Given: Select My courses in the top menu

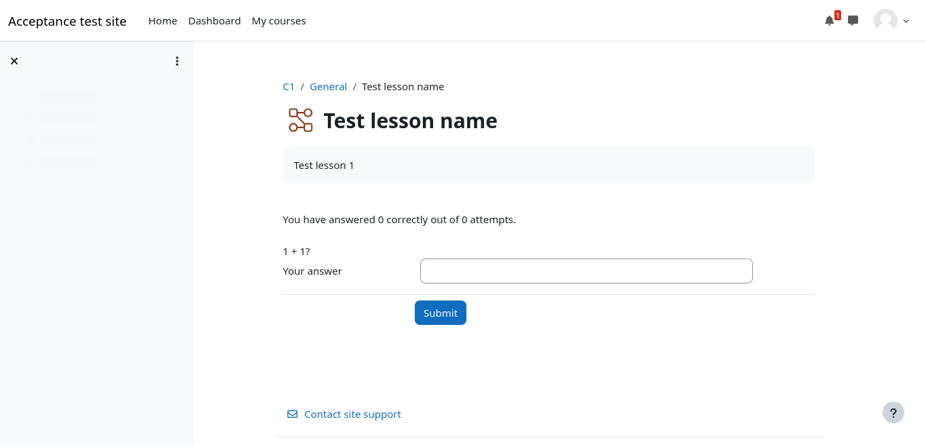Looking at the screenshot, I should [279, 21].
